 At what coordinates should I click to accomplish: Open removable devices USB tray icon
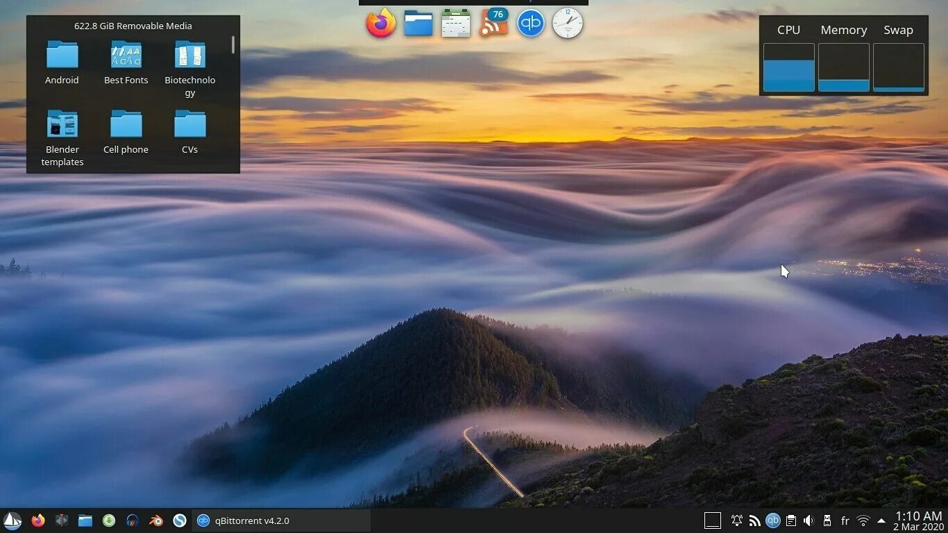(827, 521)
